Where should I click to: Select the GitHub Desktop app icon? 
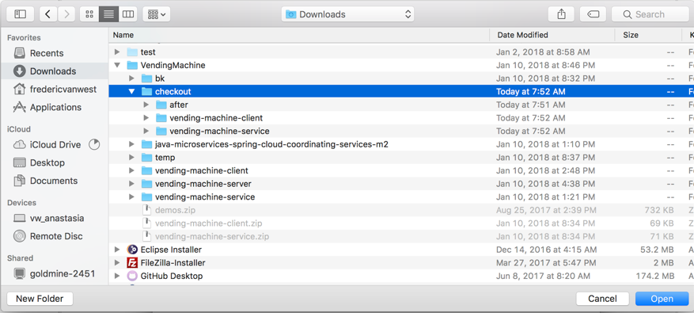click(132, 276)
